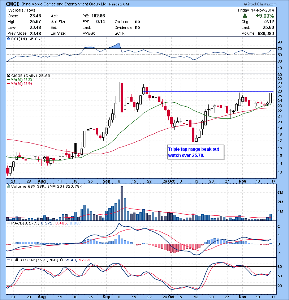This screenshot has width=289, height=300.
Task: Click the blue horizontal resistance line
Action: pos(208,92)
